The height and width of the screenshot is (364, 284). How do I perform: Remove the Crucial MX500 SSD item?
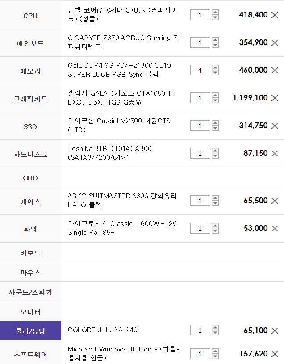[x=275, y=126]
